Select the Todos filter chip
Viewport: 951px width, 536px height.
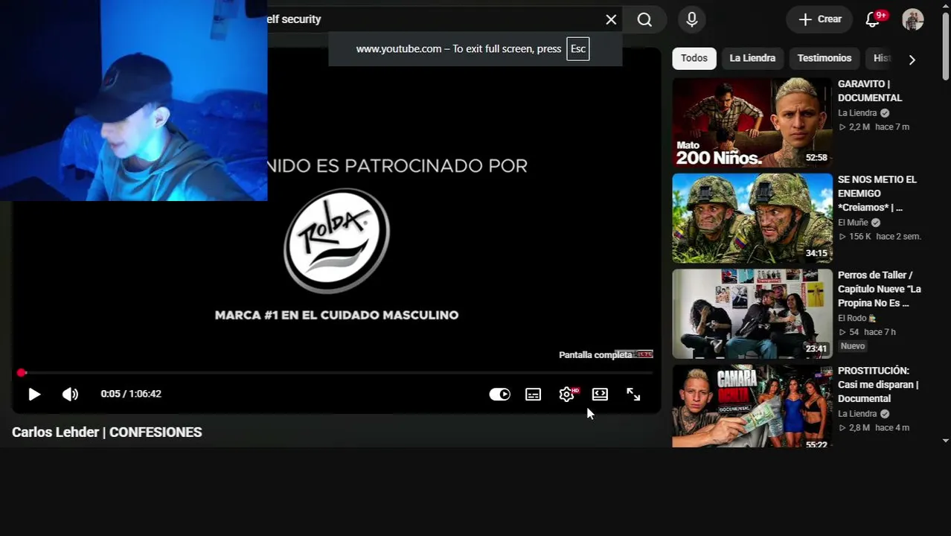pyautogui.click(x=694, y=58)
